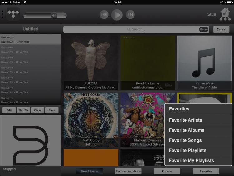Tap the battery indicator icon
Image resolution: width=234 pixels, height=176 pixels.
[x=230, y=2]
